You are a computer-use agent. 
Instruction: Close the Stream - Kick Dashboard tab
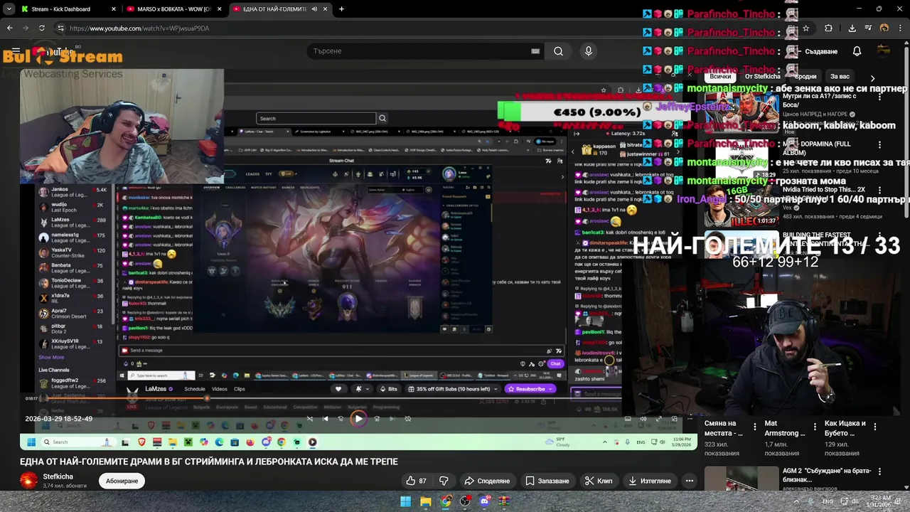[x=114, y=9]
